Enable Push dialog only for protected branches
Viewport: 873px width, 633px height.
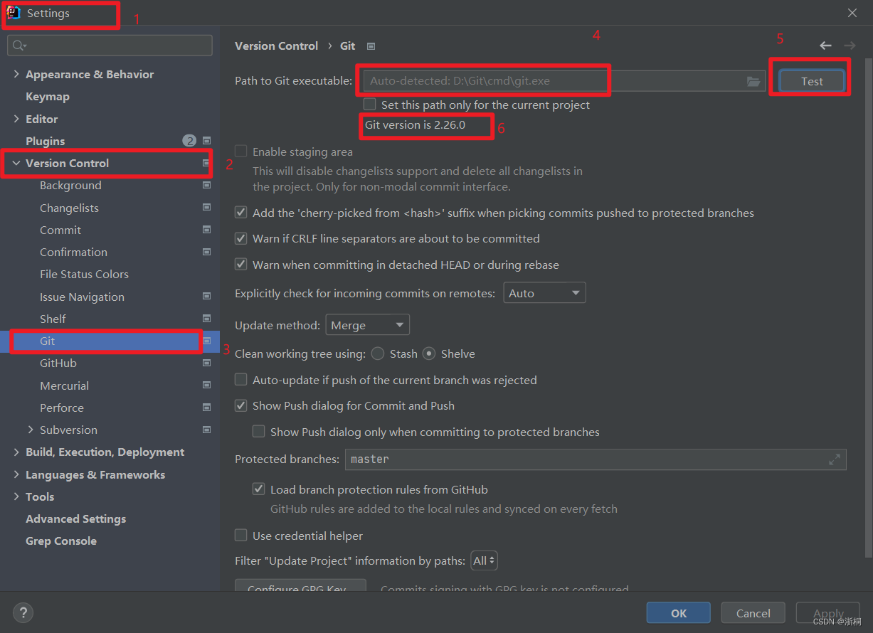click(259, 432)
